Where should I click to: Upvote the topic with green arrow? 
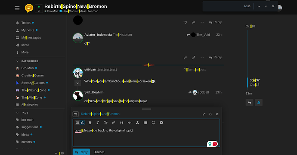(39, 7)
